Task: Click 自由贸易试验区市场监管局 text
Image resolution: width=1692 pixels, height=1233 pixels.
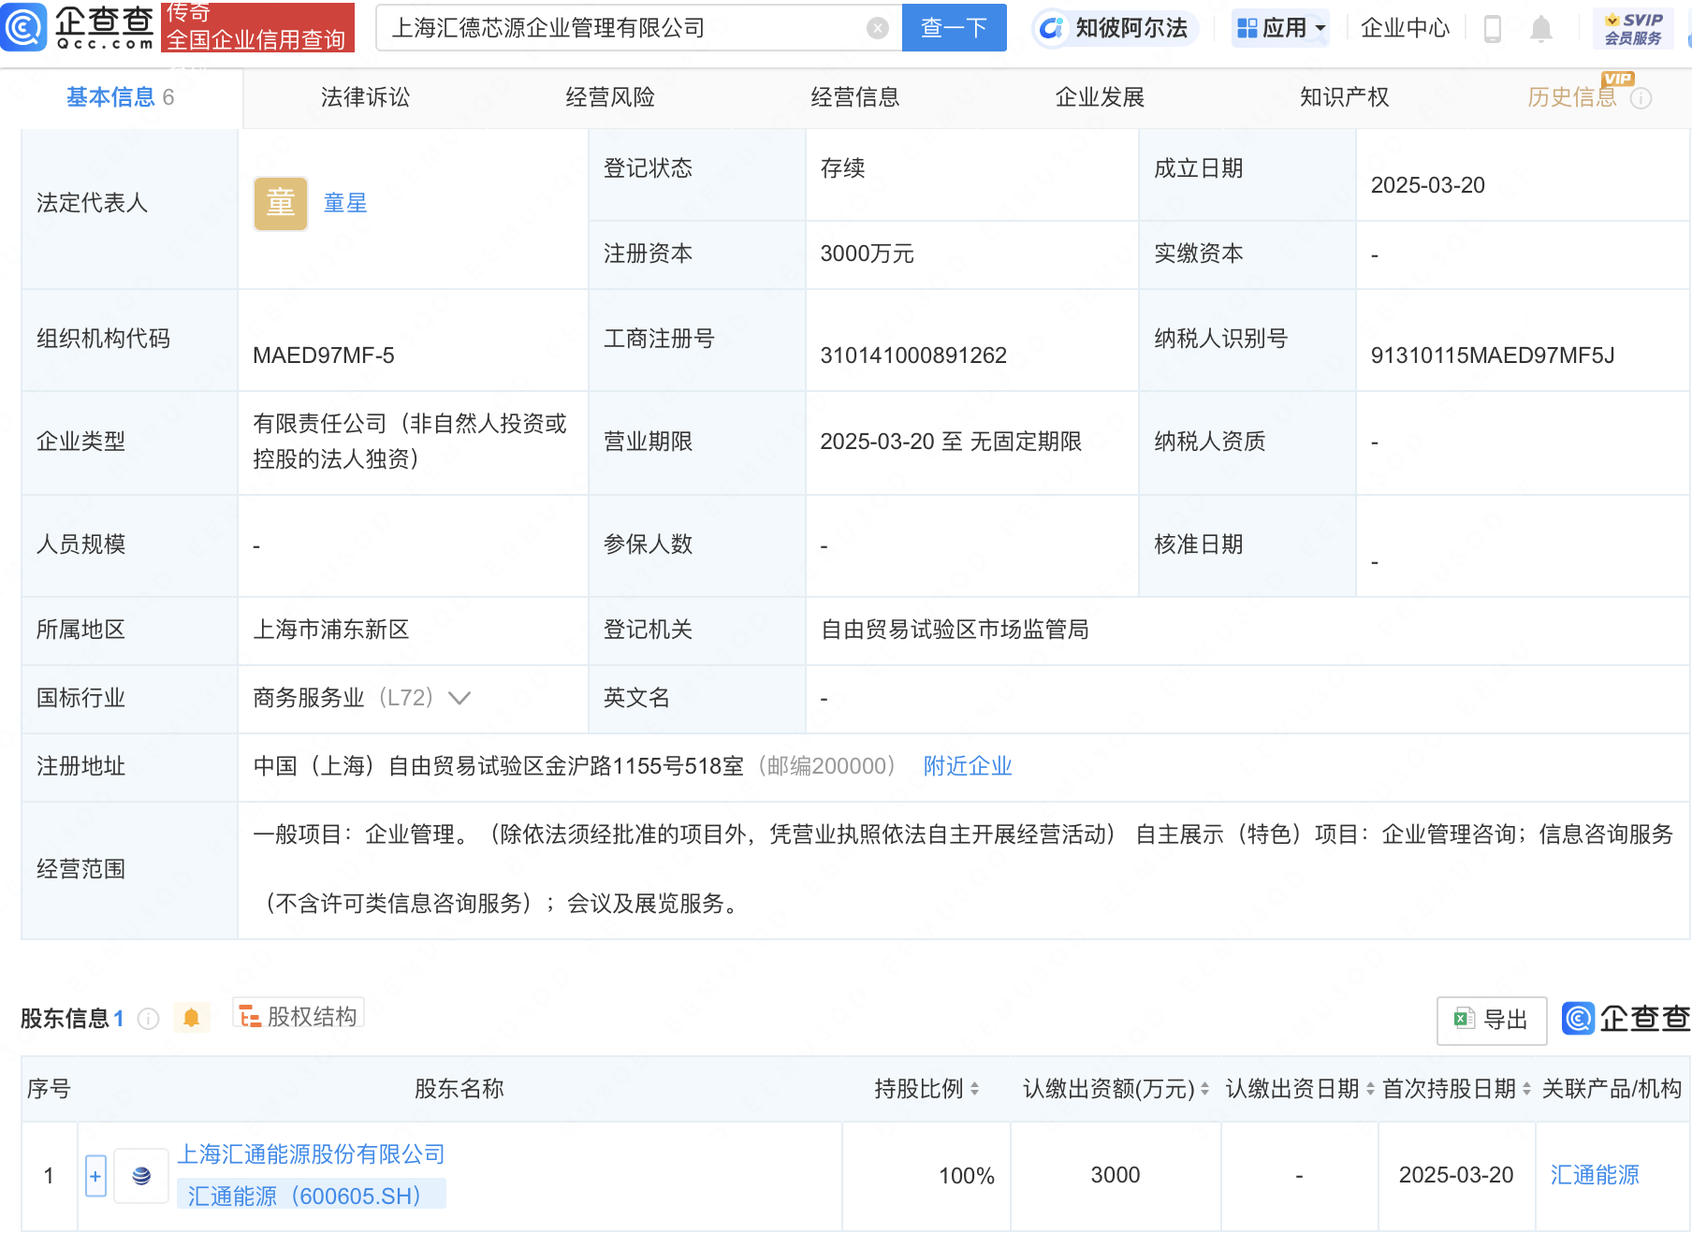Action: click(955, 630)
